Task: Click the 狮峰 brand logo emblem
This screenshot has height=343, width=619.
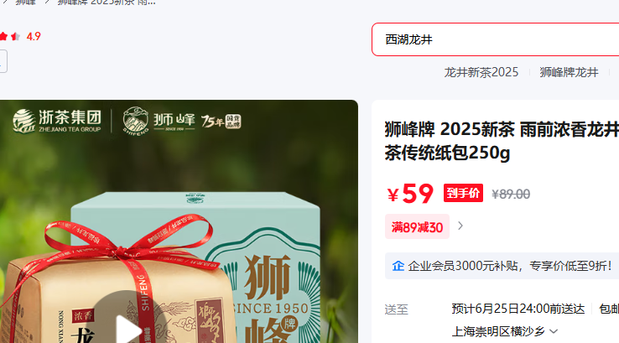Action: click(x=135, y=120)
